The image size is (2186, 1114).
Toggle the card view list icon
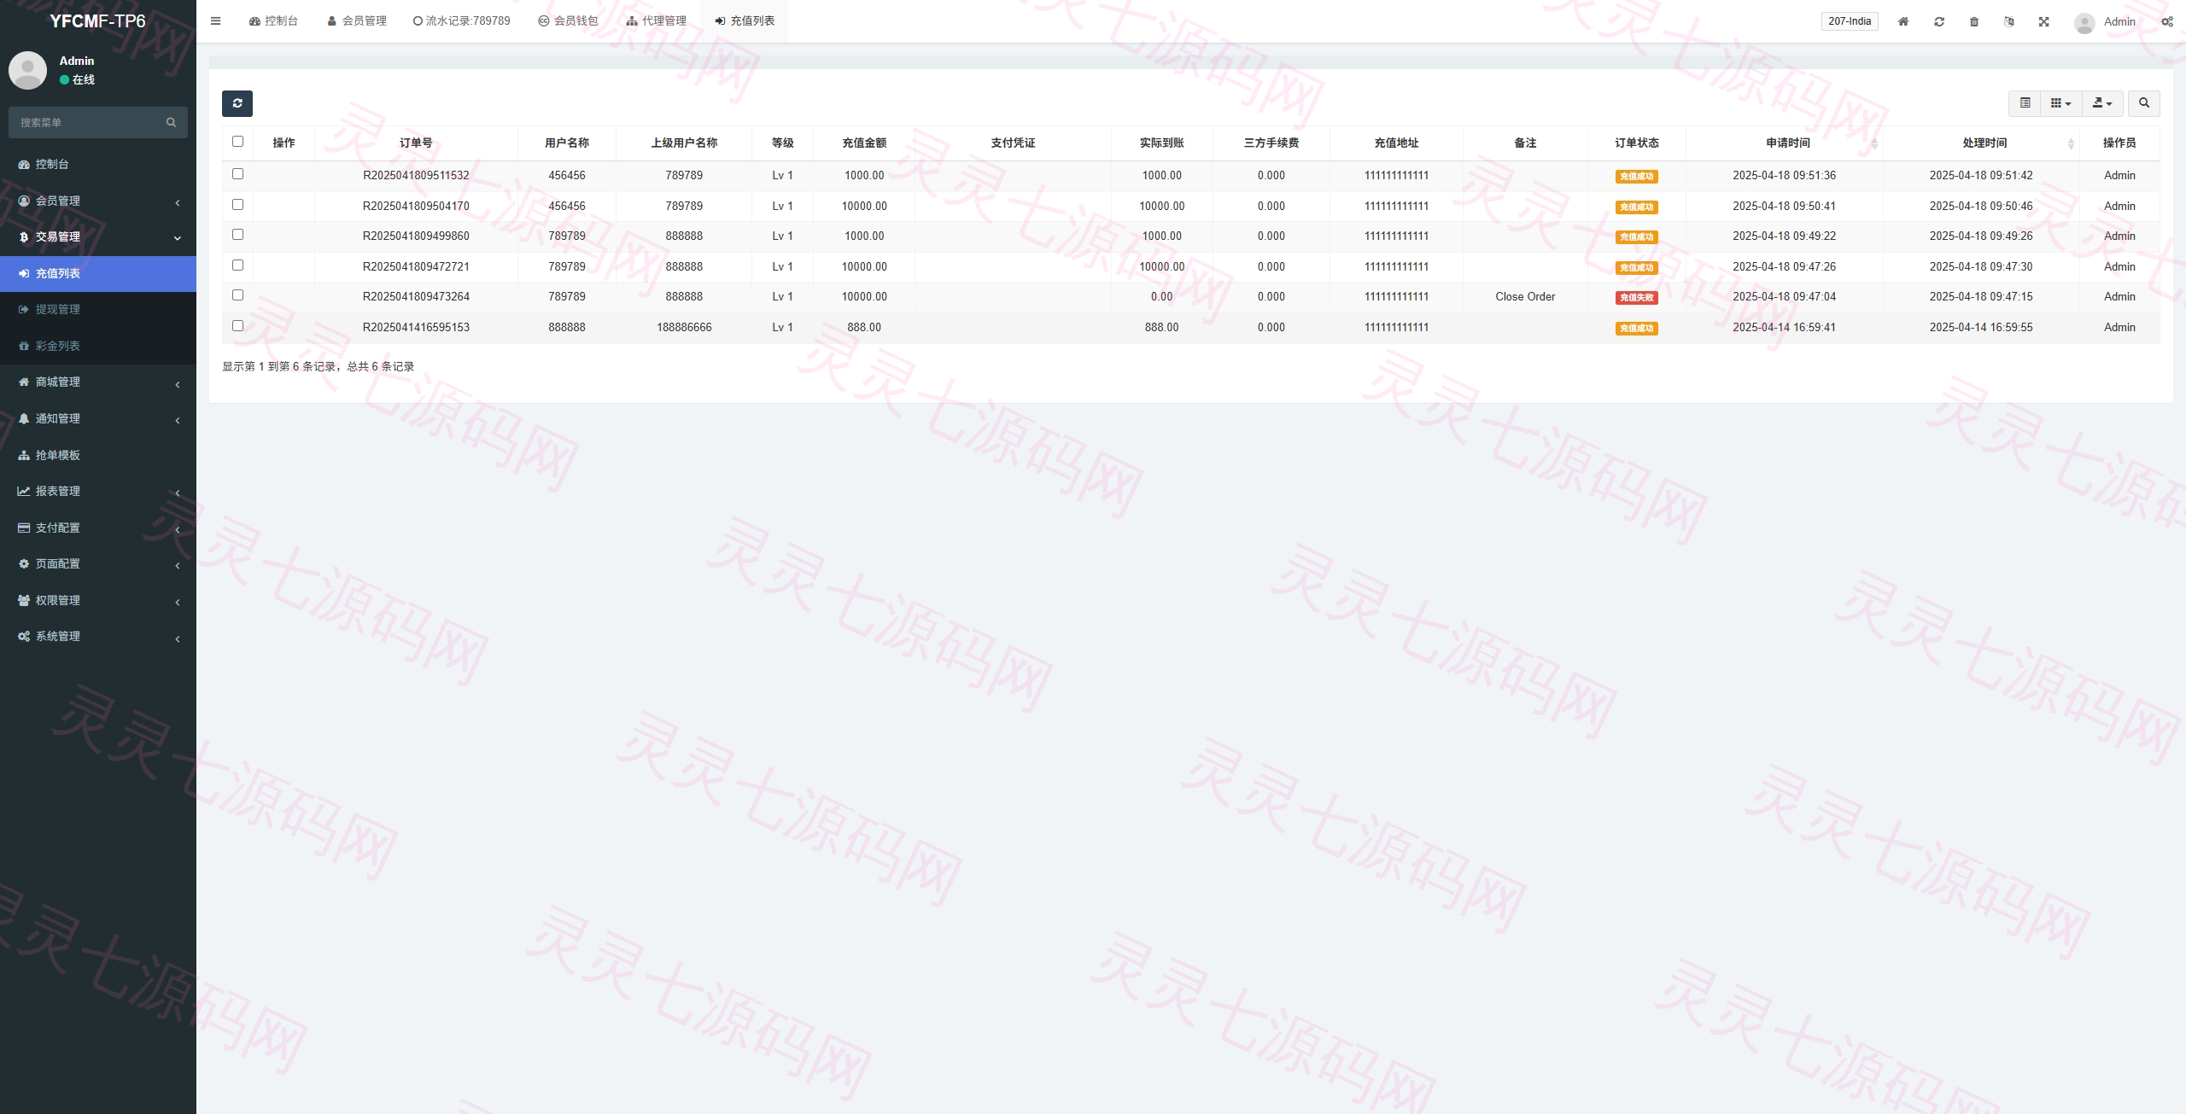point(2025,103)
